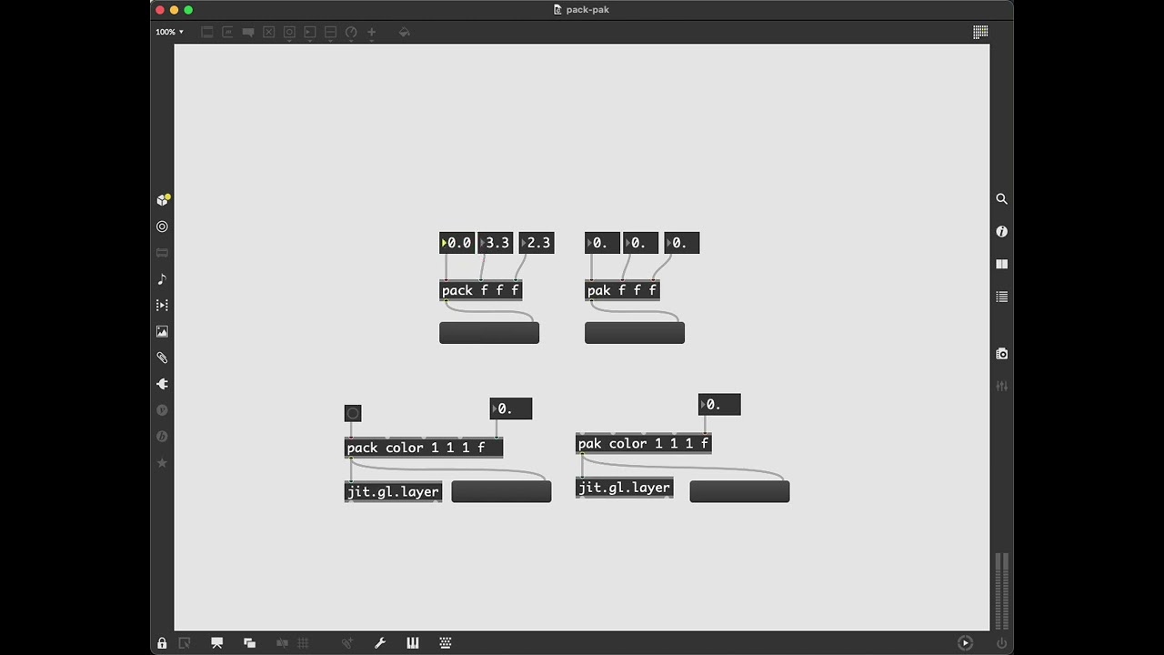This screenshot has width=1164, height=655.
Task: Select the 'pak color 1 1 1 f' object
Action: coord(644,444)
